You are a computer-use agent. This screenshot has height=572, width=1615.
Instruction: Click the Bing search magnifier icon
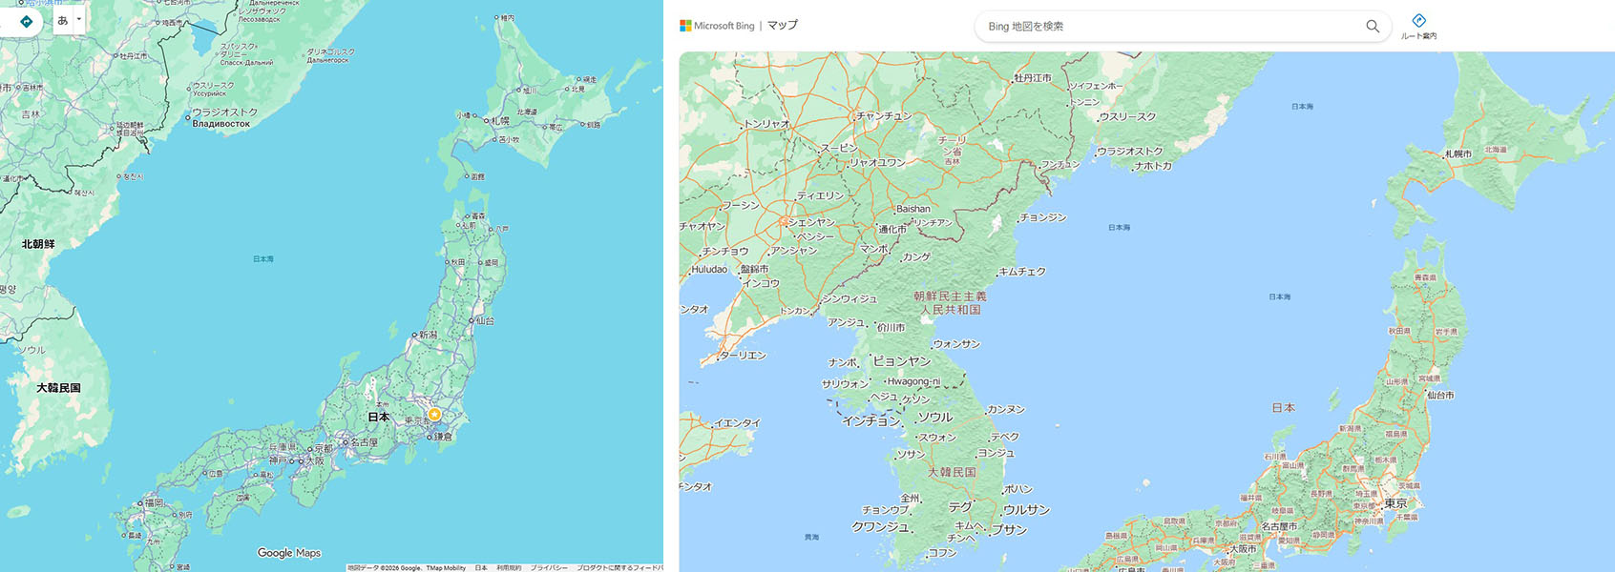(1372, 27)
